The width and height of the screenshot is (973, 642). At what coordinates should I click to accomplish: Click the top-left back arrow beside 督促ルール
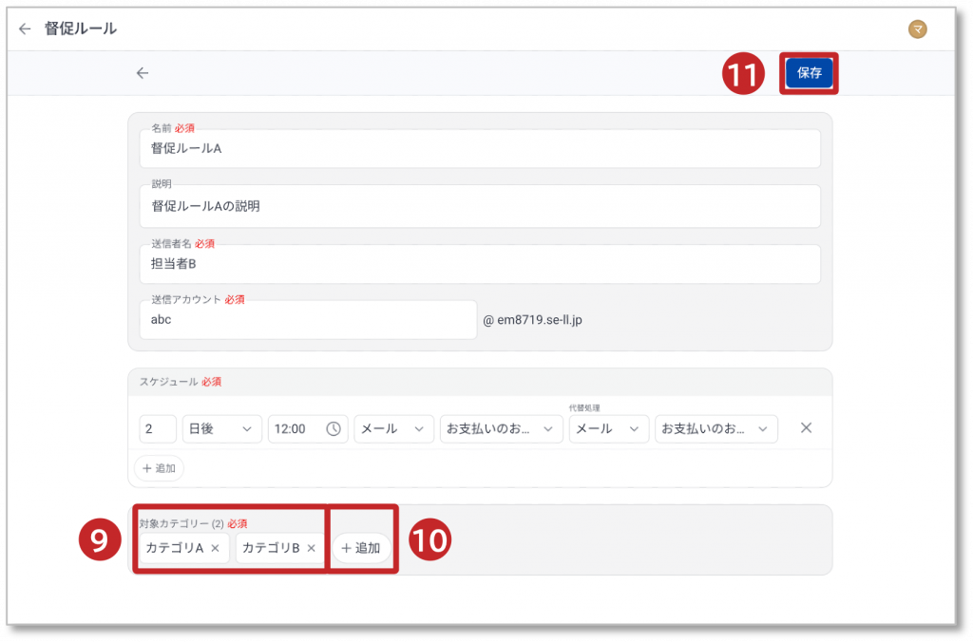(25, 28)
